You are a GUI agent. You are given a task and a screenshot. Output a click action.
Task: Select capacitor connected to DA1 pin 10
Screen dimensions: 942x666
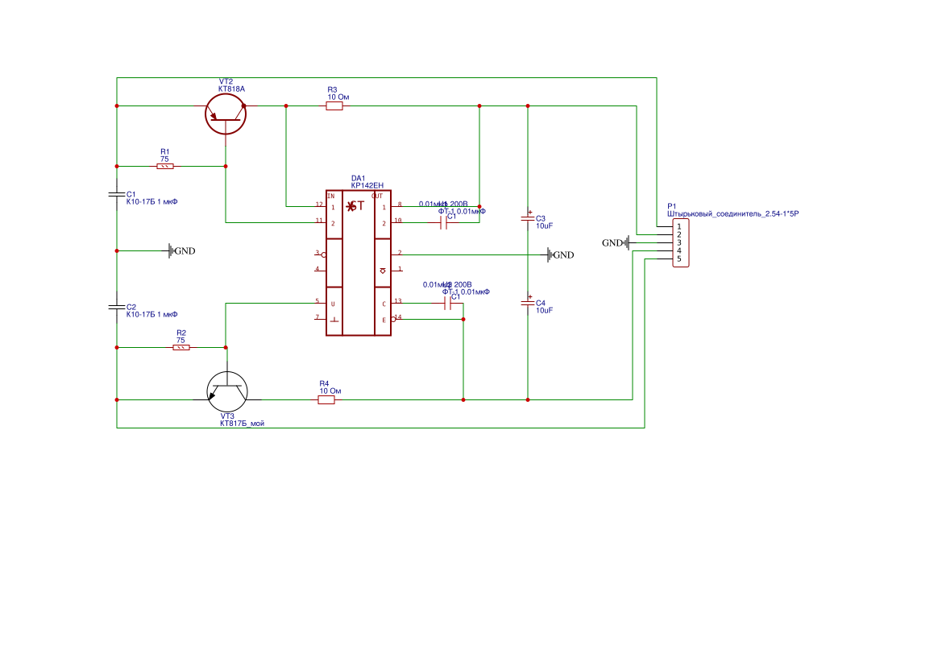coord(443,222)
